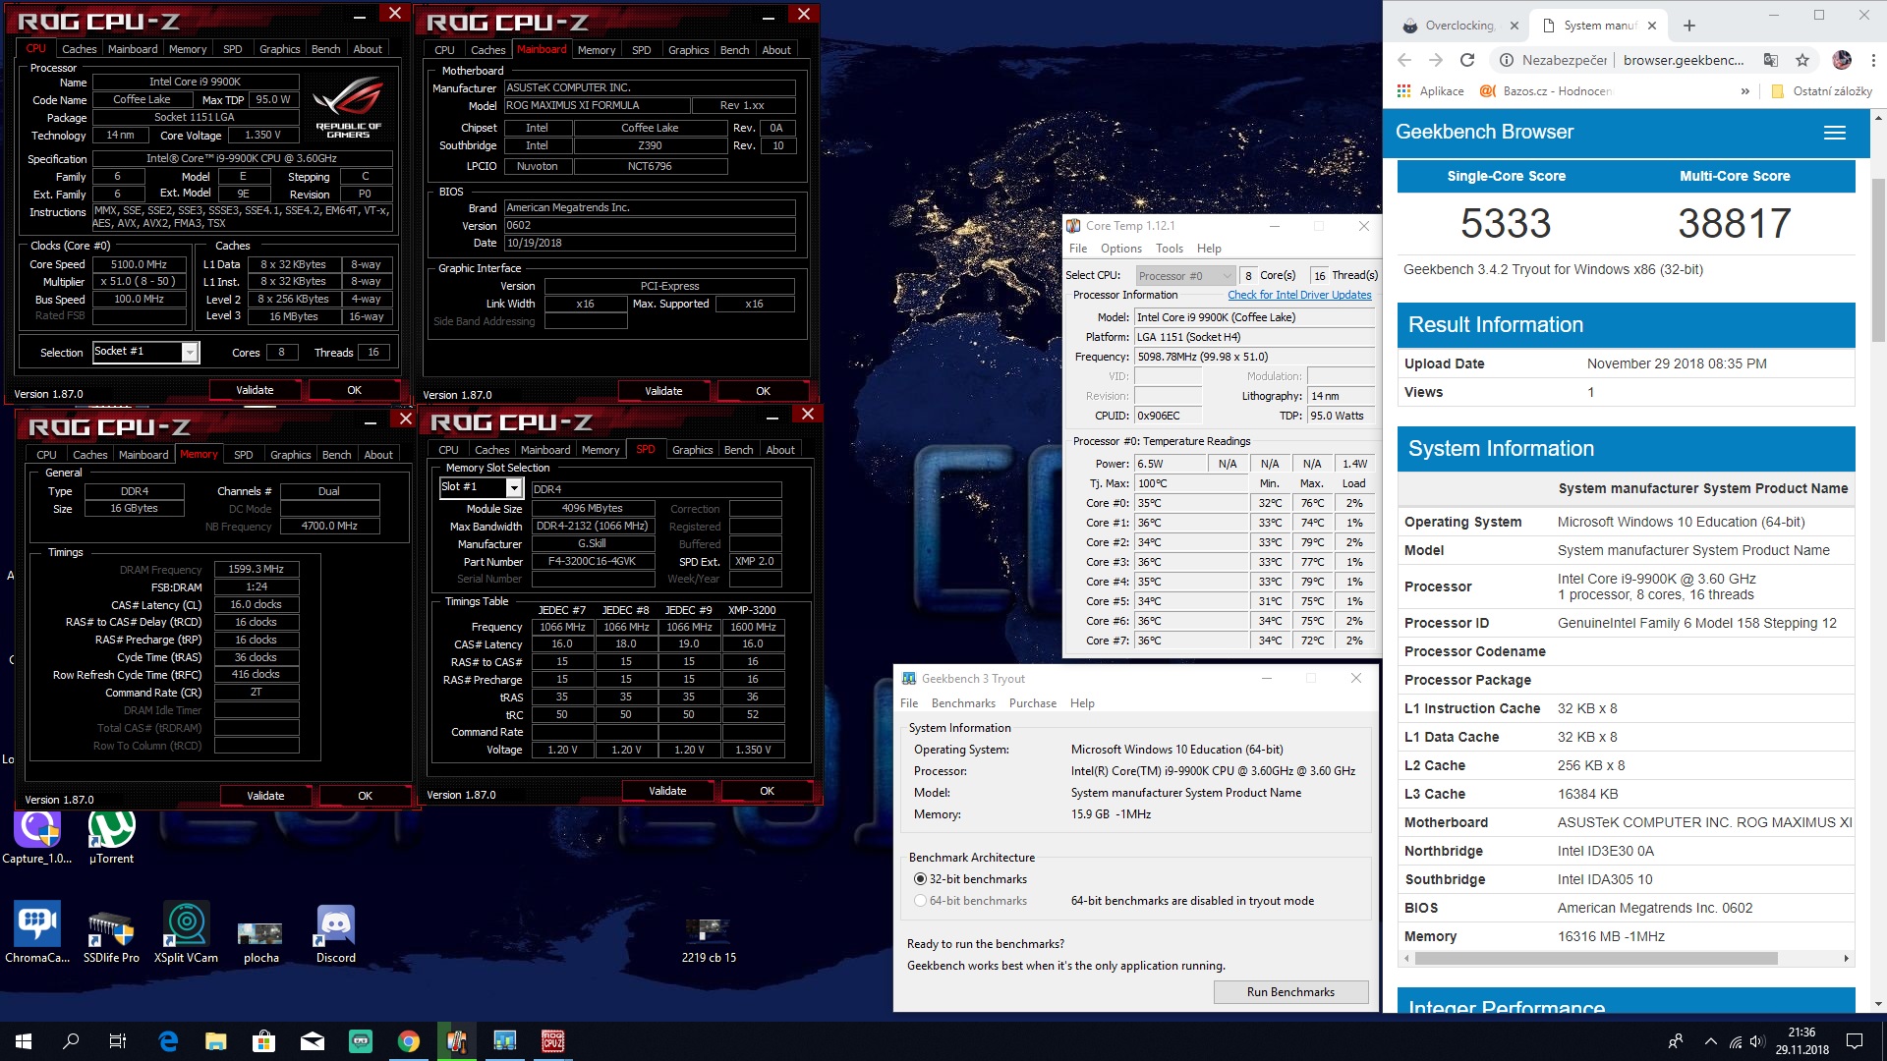The width and height of the screenshot is (1887, 1061).
Task: Open the taskbar volume icon
Action: (1757, 1041)
